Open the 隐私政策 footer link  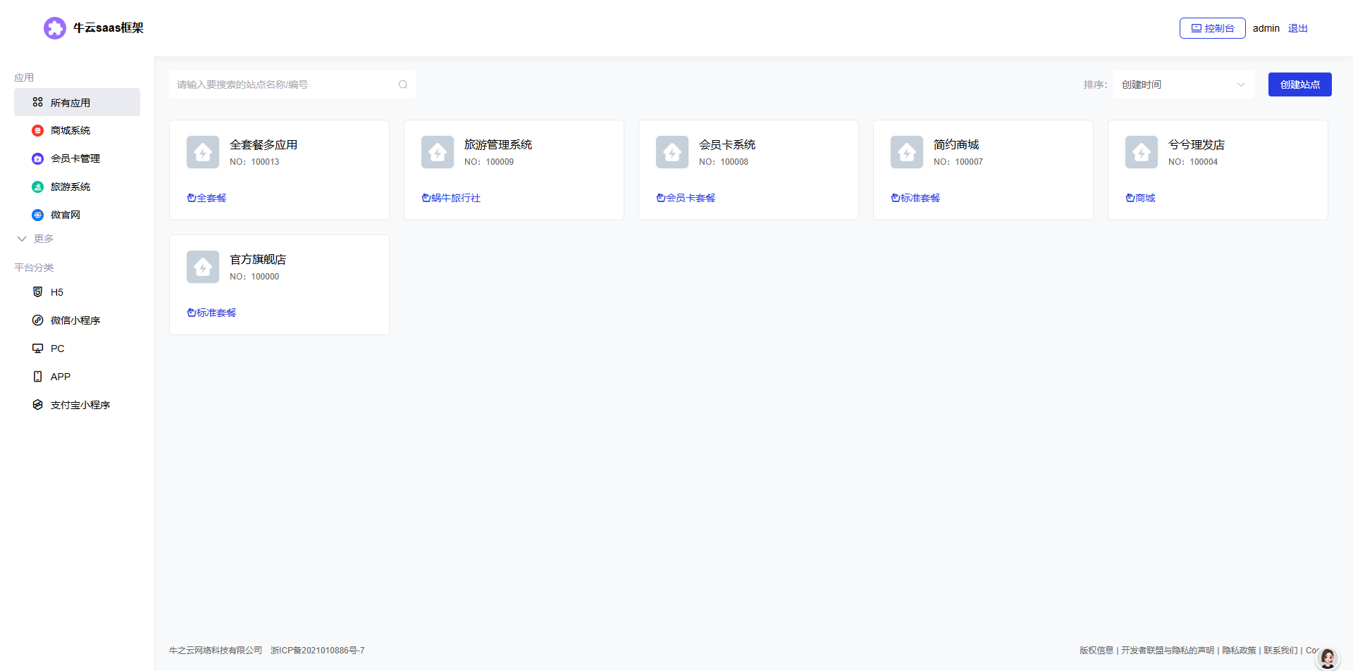tap(1239, 651)
